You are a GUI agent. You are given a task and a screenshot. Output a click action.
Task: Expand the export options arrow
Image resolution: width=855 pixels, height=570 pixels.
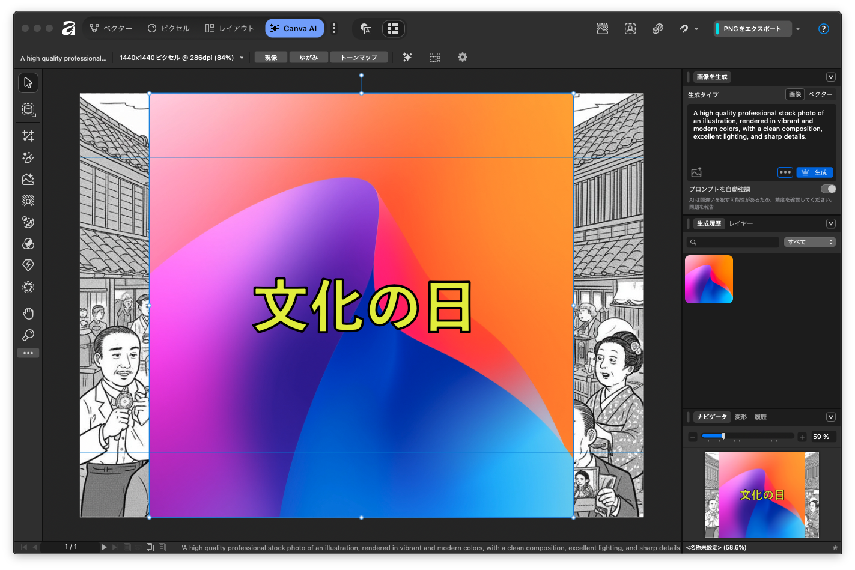798,29
